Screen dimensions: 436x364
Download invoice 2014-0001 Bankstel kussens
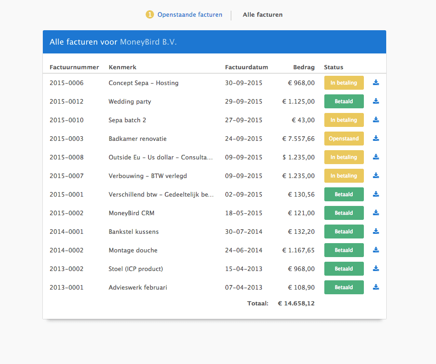pyautogui.click(x=376, y=232)
